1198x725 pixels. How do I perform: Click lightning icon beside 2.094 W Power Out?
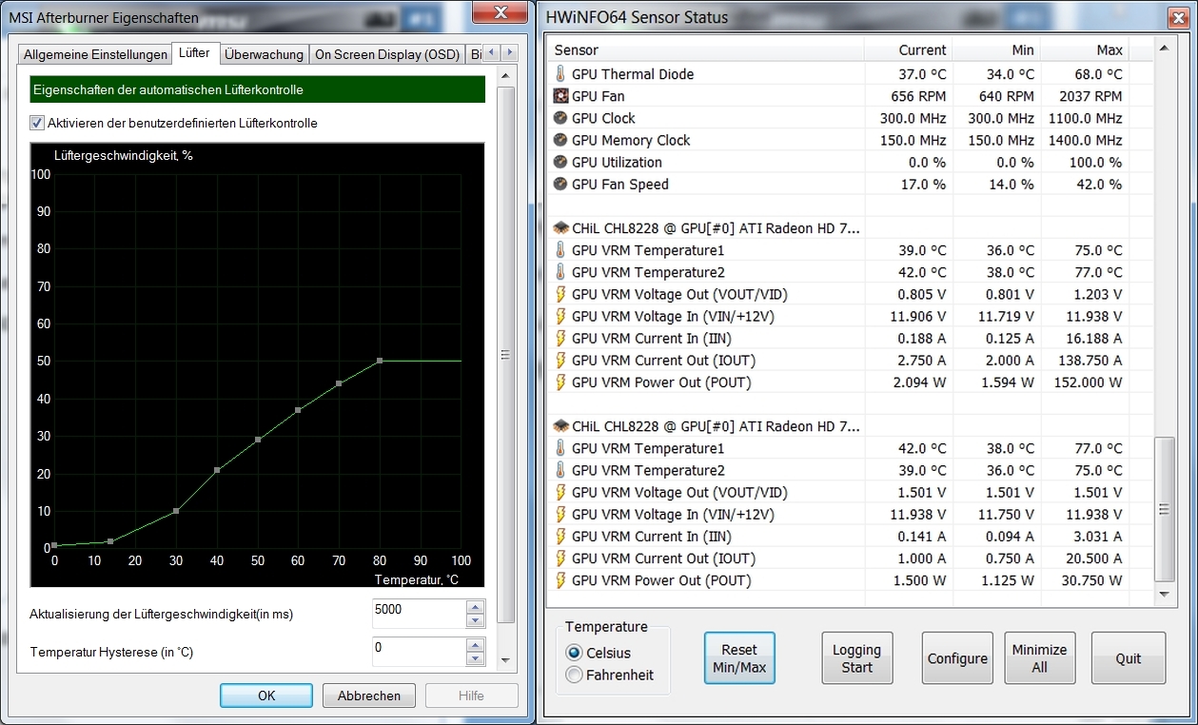point(560,382)
